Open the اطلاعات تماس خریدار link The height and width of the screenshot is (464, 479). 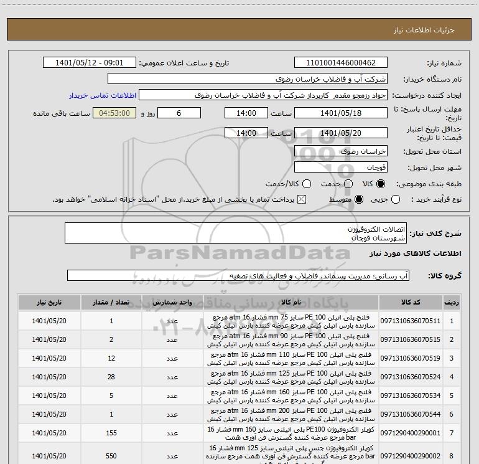pos(103,95)
